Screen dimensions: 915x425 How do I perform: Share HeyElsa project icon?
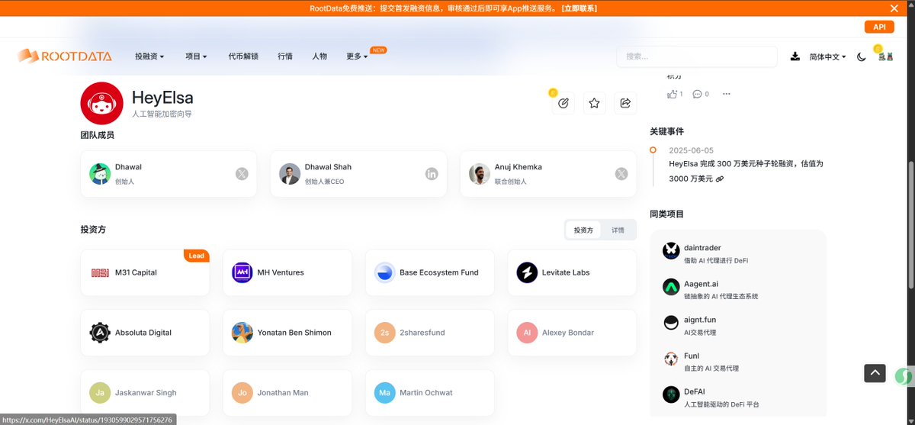625,103
